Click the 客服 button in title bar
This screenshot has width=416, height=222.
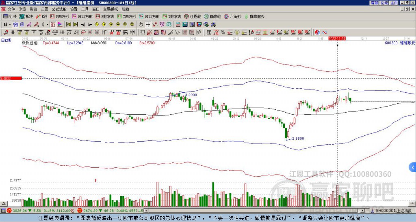(x=374, y=3)
